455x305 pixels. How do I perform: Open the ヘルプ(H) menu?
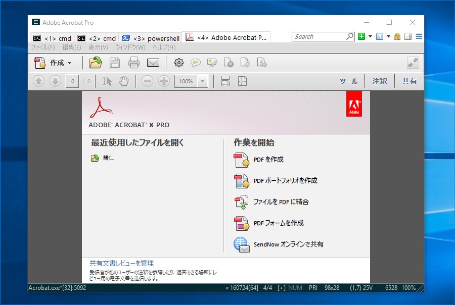(164, 47)
